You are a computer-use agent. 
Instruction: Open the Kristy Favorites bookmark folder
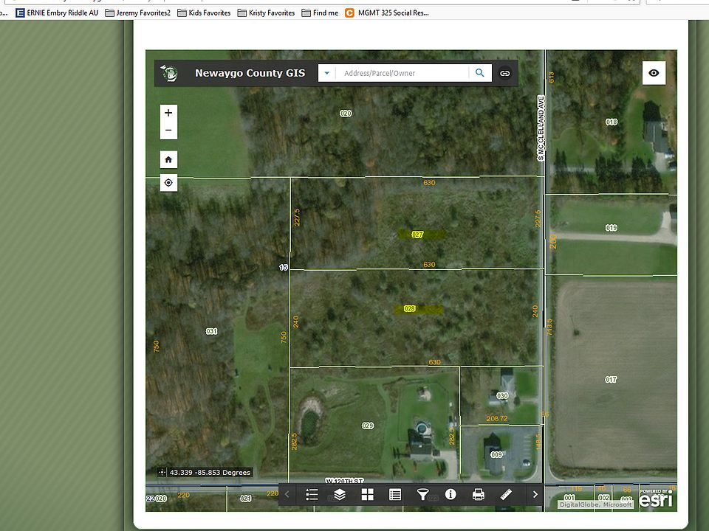coord(267,13)
